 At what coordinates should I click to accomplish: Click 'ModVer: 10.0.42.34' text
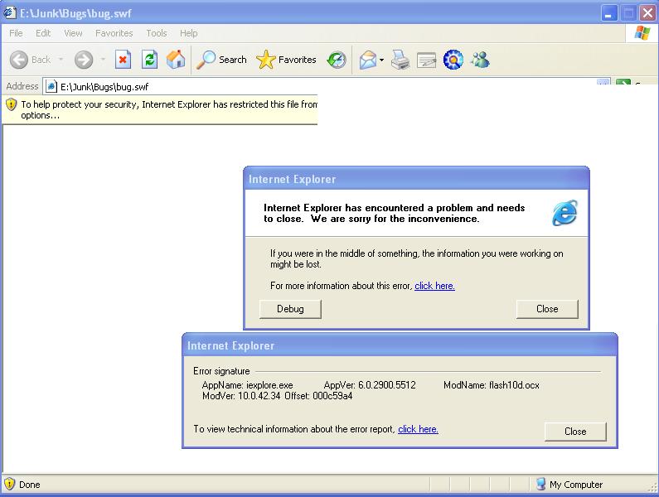[241, 396]
